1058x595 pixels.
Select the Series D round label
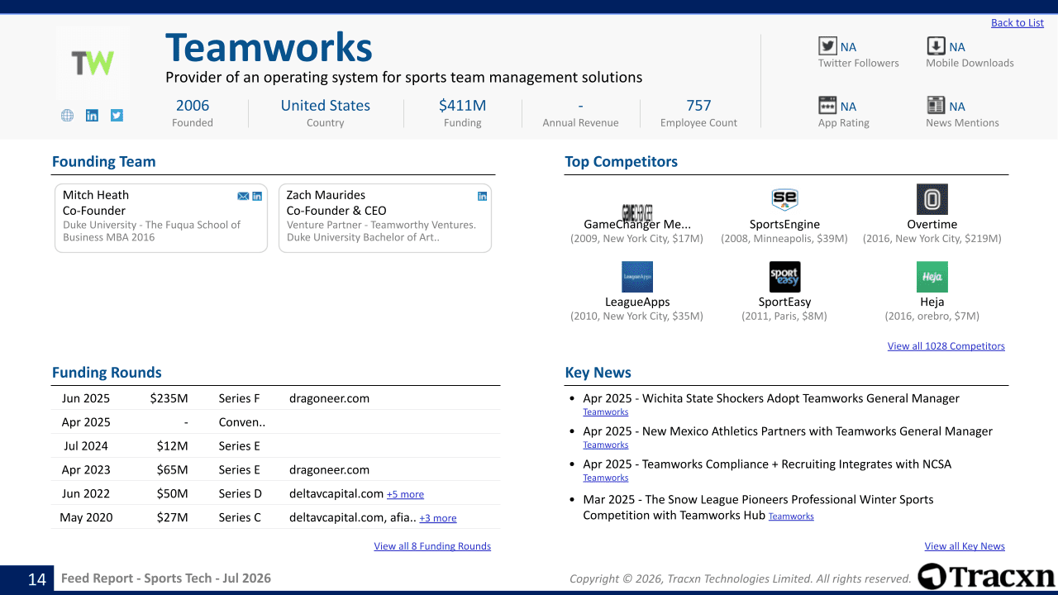(x=241, y=494)
